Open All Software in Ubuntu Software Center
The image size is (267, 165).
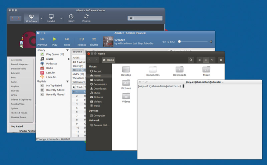(x=31, y=18)
